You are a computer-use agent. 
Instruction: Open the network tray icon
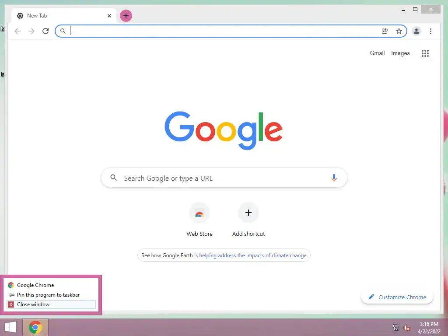pos(396,328)
